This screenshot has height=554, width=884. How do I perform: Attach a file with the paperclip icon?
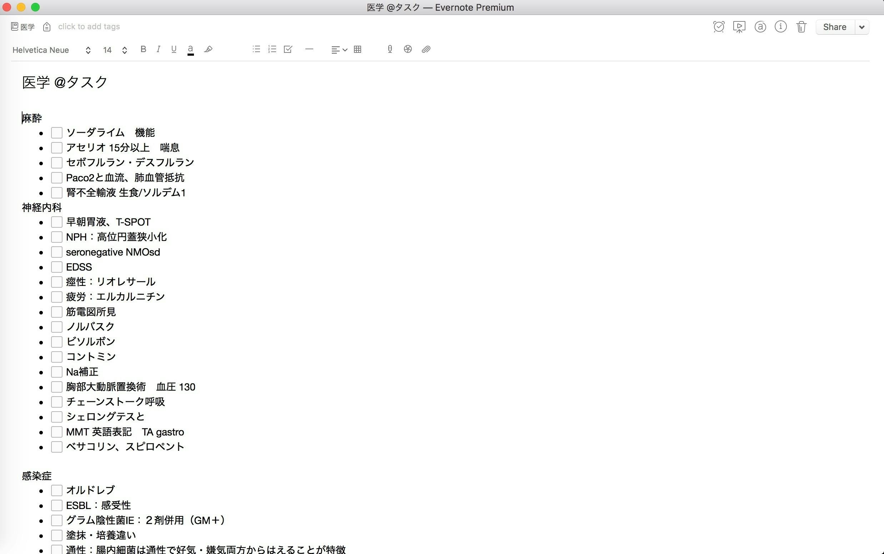tap(425, 49)
